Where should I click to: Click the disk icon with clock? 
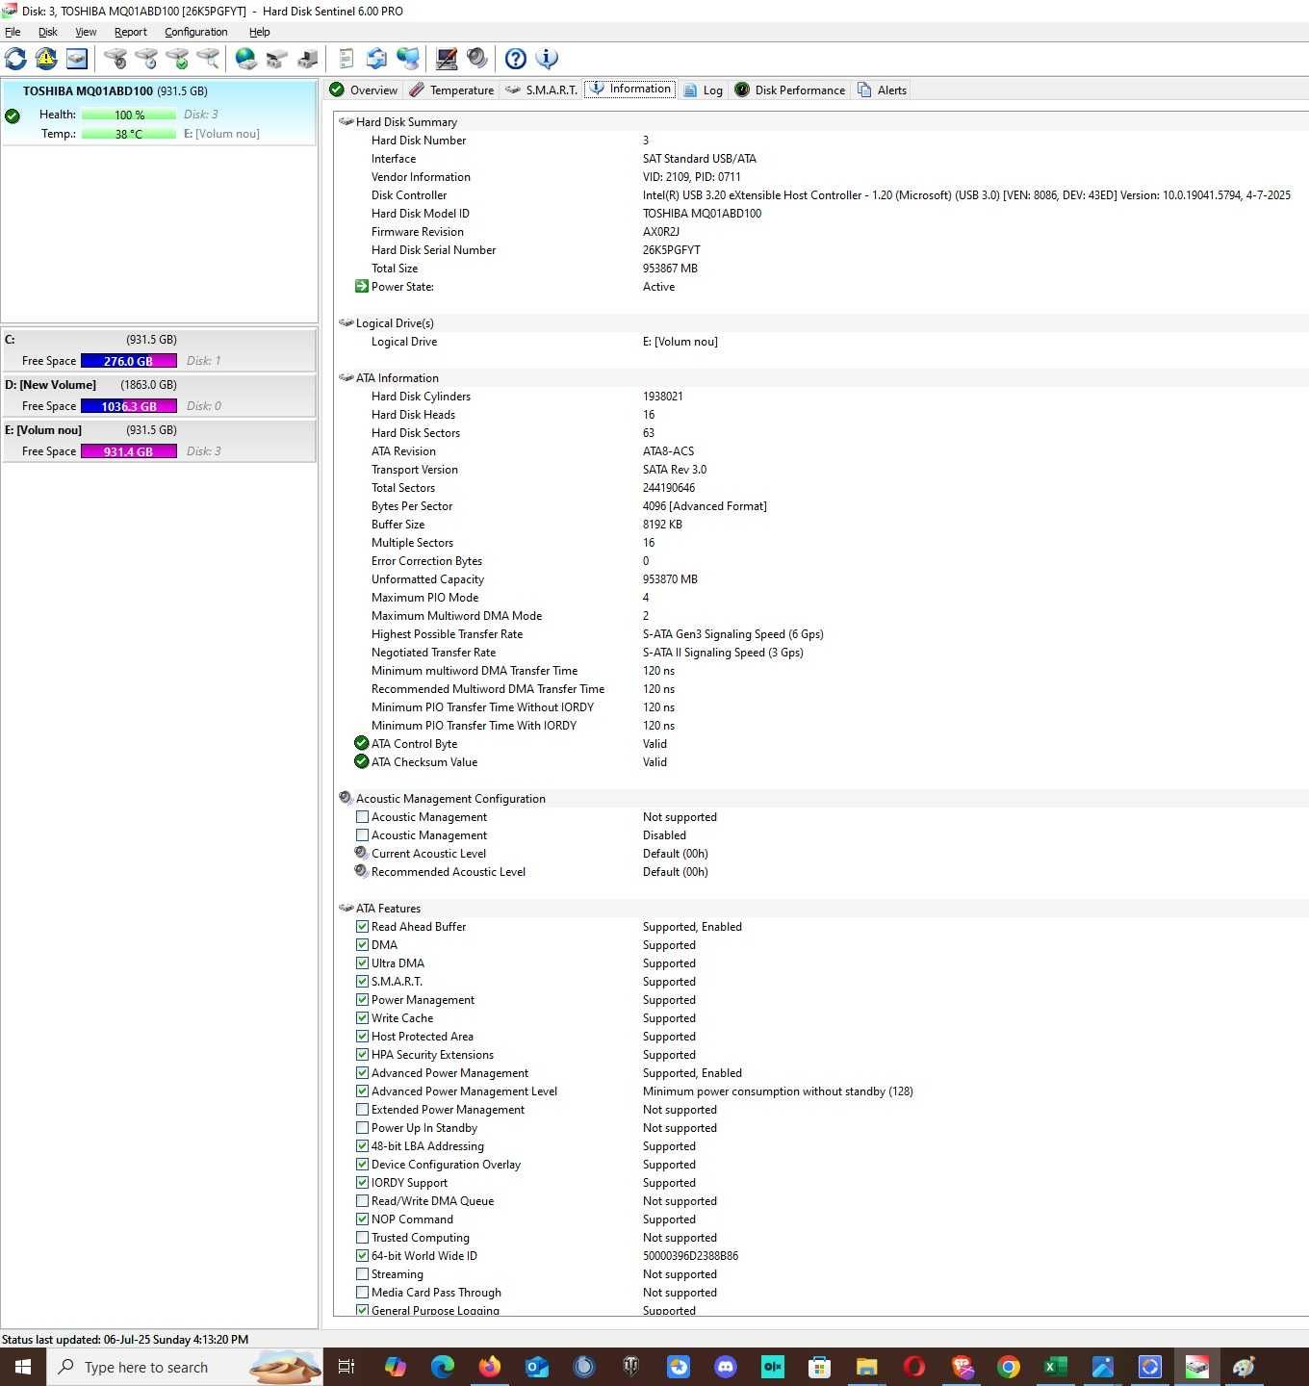[x=146, y=59]
